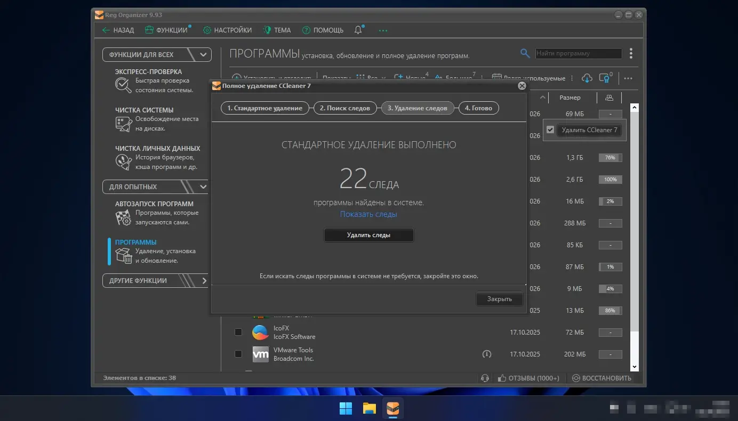
Task: Click the support headset icon in status bar
Action: point(485,378)
